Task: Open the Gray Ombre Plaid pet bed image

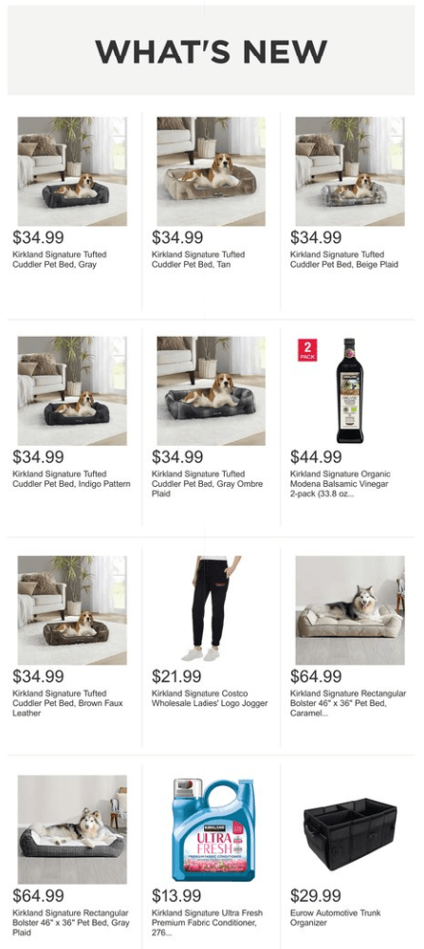Action: tap(212, 390)
